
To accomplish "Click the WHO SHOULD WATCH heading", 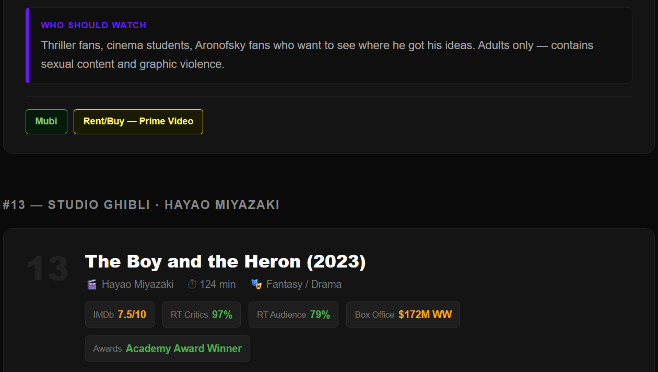I will pyautogui.click(x=93, y=25).
